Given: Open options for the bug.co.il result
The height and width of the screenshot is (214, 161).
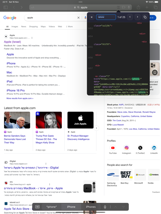Looking at the screenshot, I should [50, 184].
